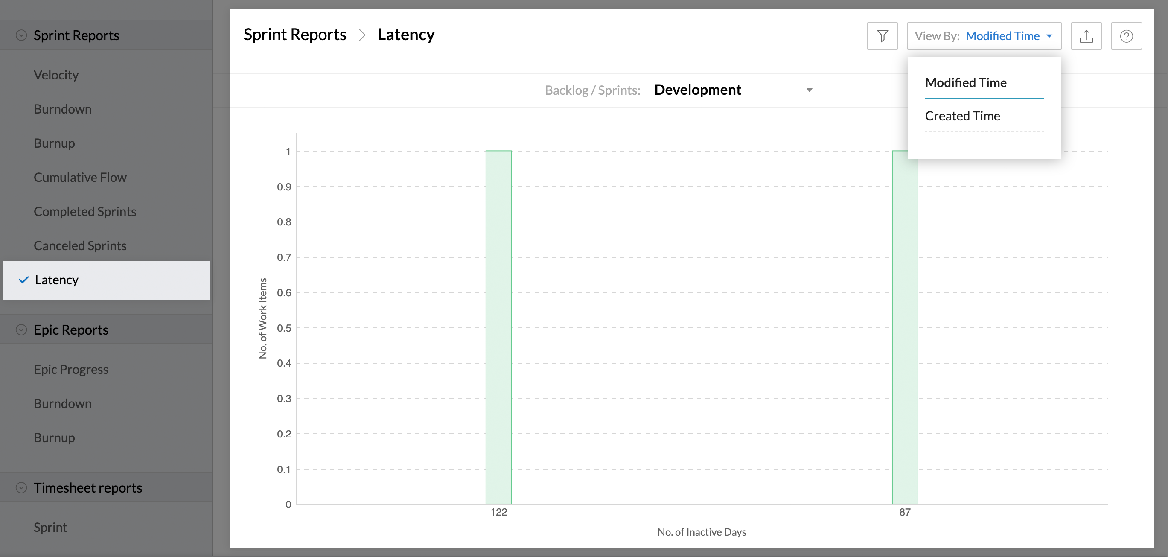Select Created Time option

962,116
